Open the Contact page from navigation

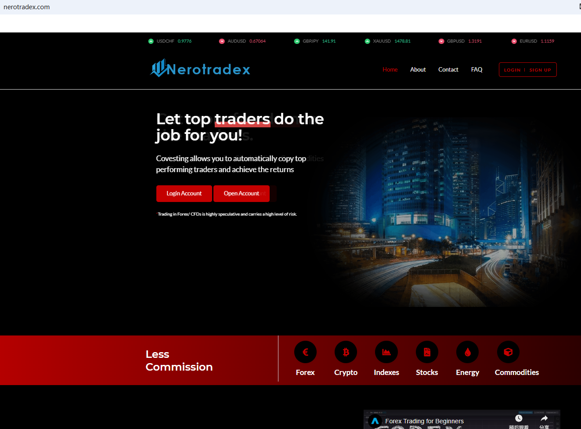pyautogui.click(x=448, y=70)
